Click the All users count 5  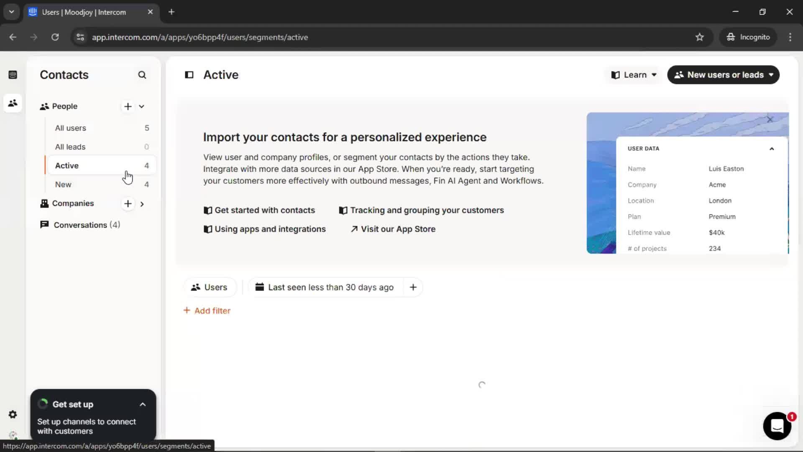click(x=147, y=128)
